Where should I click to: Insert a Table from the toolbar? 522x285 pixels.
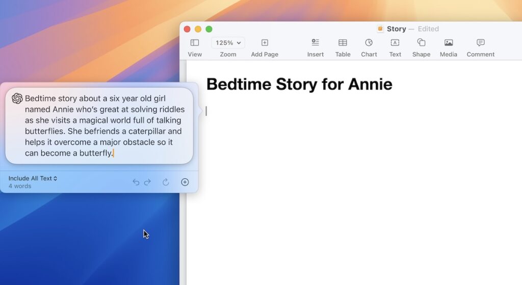[343, 43]
